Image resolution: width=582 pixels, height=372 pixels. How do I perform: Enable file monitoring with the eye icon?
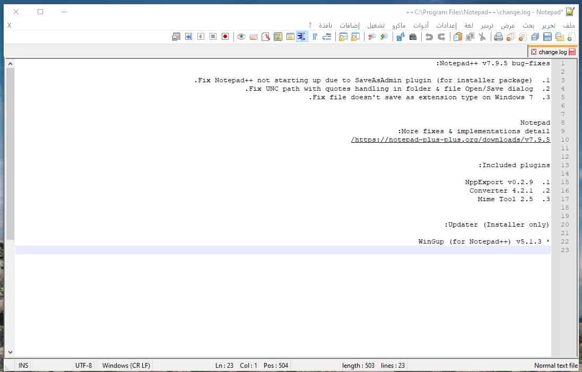[x=240, y=37]
